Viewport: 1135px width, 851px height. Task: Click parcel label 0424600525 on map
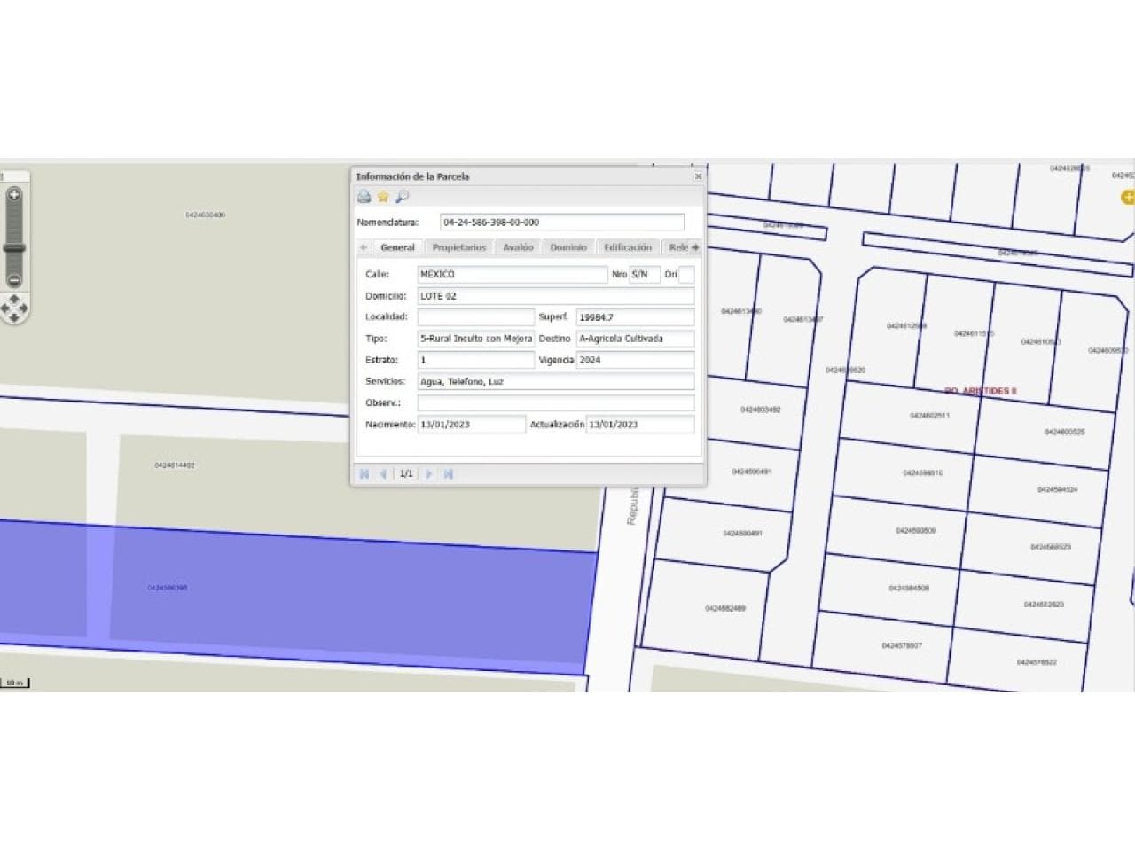(x=1065, y=433)
